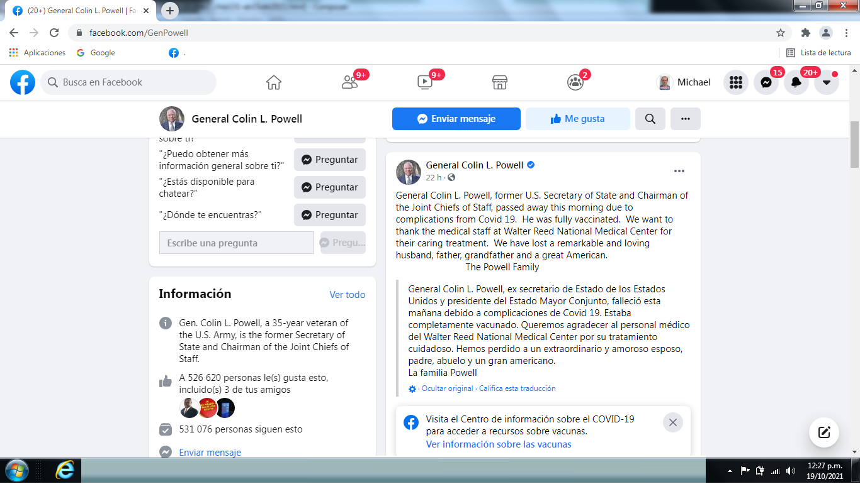Open the page search magnifier icon
The height and width of the screenshot is (484, 860).
coord(650,118)
